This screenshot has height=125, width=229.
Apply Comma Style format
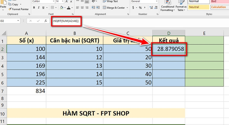click(x=145, y=8)
